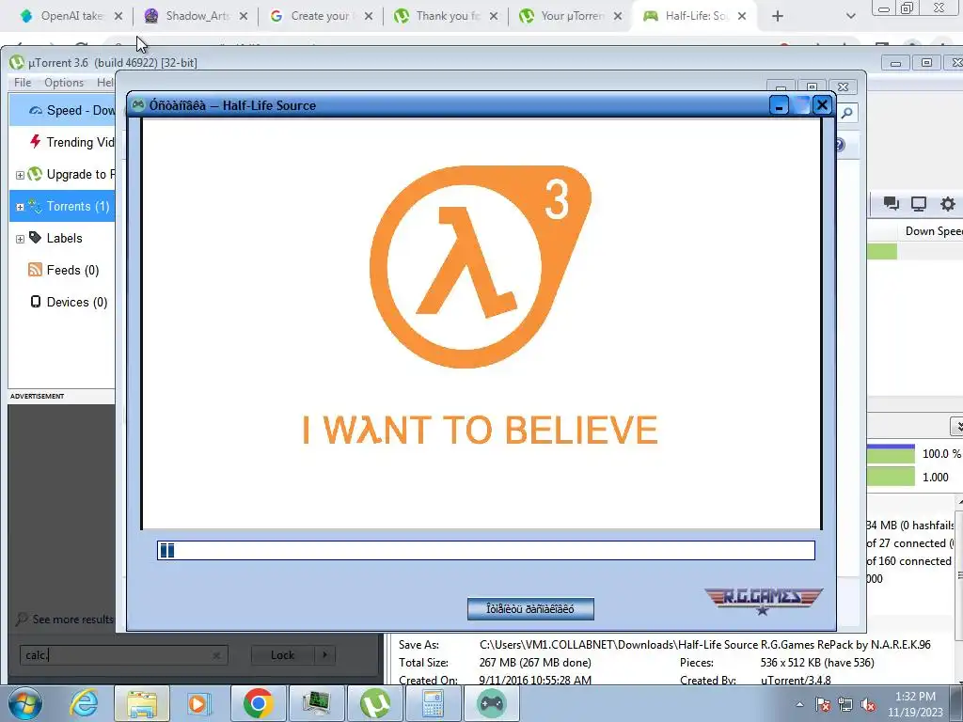Viewport: 963px width, 722px height.
Task: Expand the Upgrade to Pro tree node
Action: [x=20, y=175]
